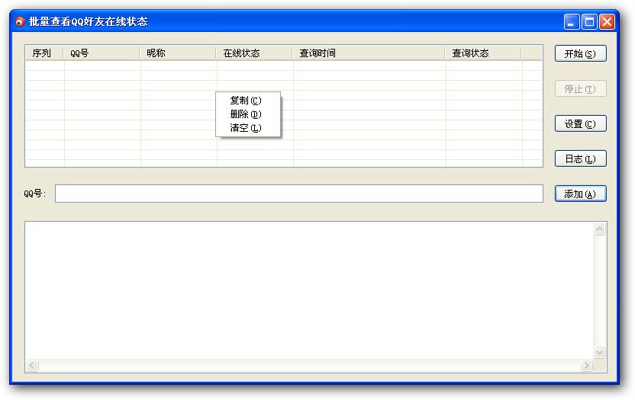The width and height of the screenshot is (635, 400).
Task: Focus the QQ号 input field
Action: coord(299,194)
